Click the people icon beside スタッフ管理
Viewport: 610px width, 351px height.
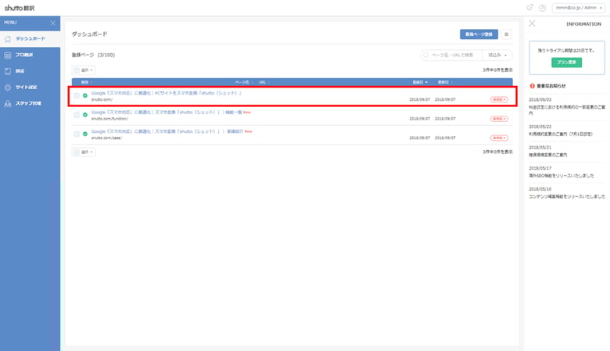tap(8, 103)
